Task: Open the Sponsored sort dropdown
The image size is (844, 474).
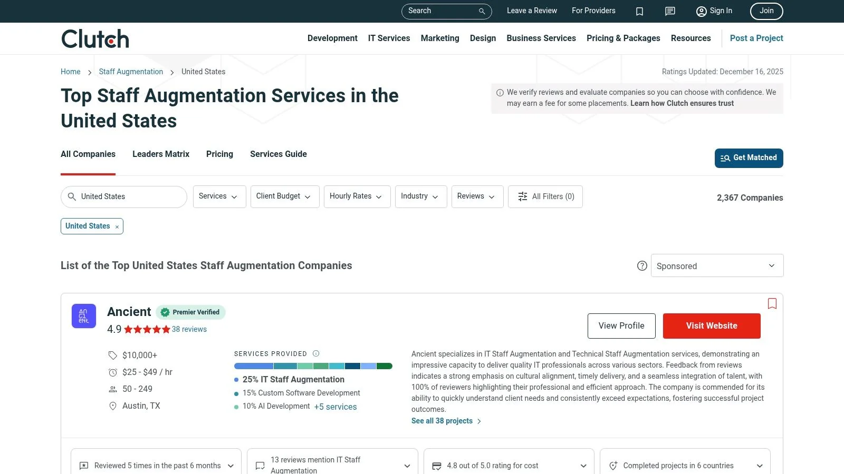Action: coord(717,266)
